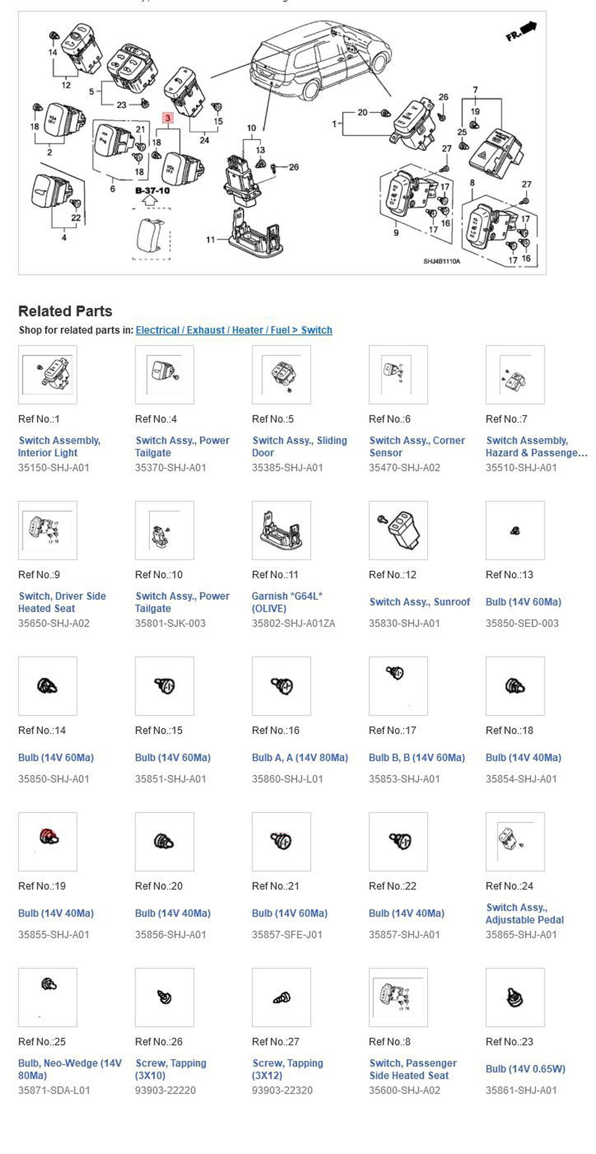Open the Switch Assy., Corner Sensor link

[x=417, y=446]
